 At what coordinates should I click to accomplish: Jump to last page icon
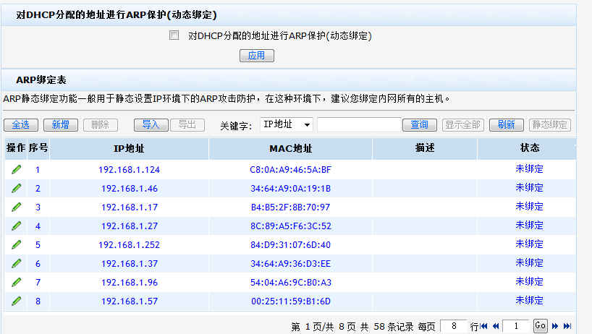pos(567,326)
